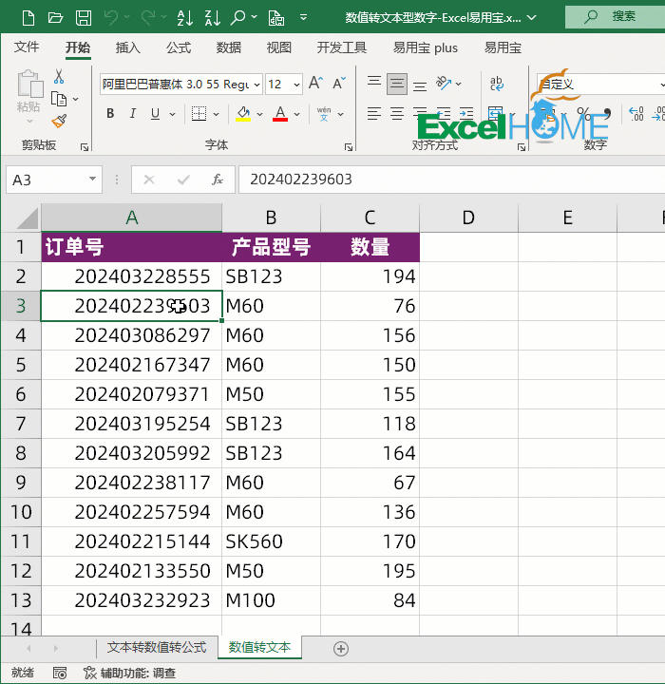Click the 辅助功能: 调查 status bar button
665x684 pixels.
[129, 673]
